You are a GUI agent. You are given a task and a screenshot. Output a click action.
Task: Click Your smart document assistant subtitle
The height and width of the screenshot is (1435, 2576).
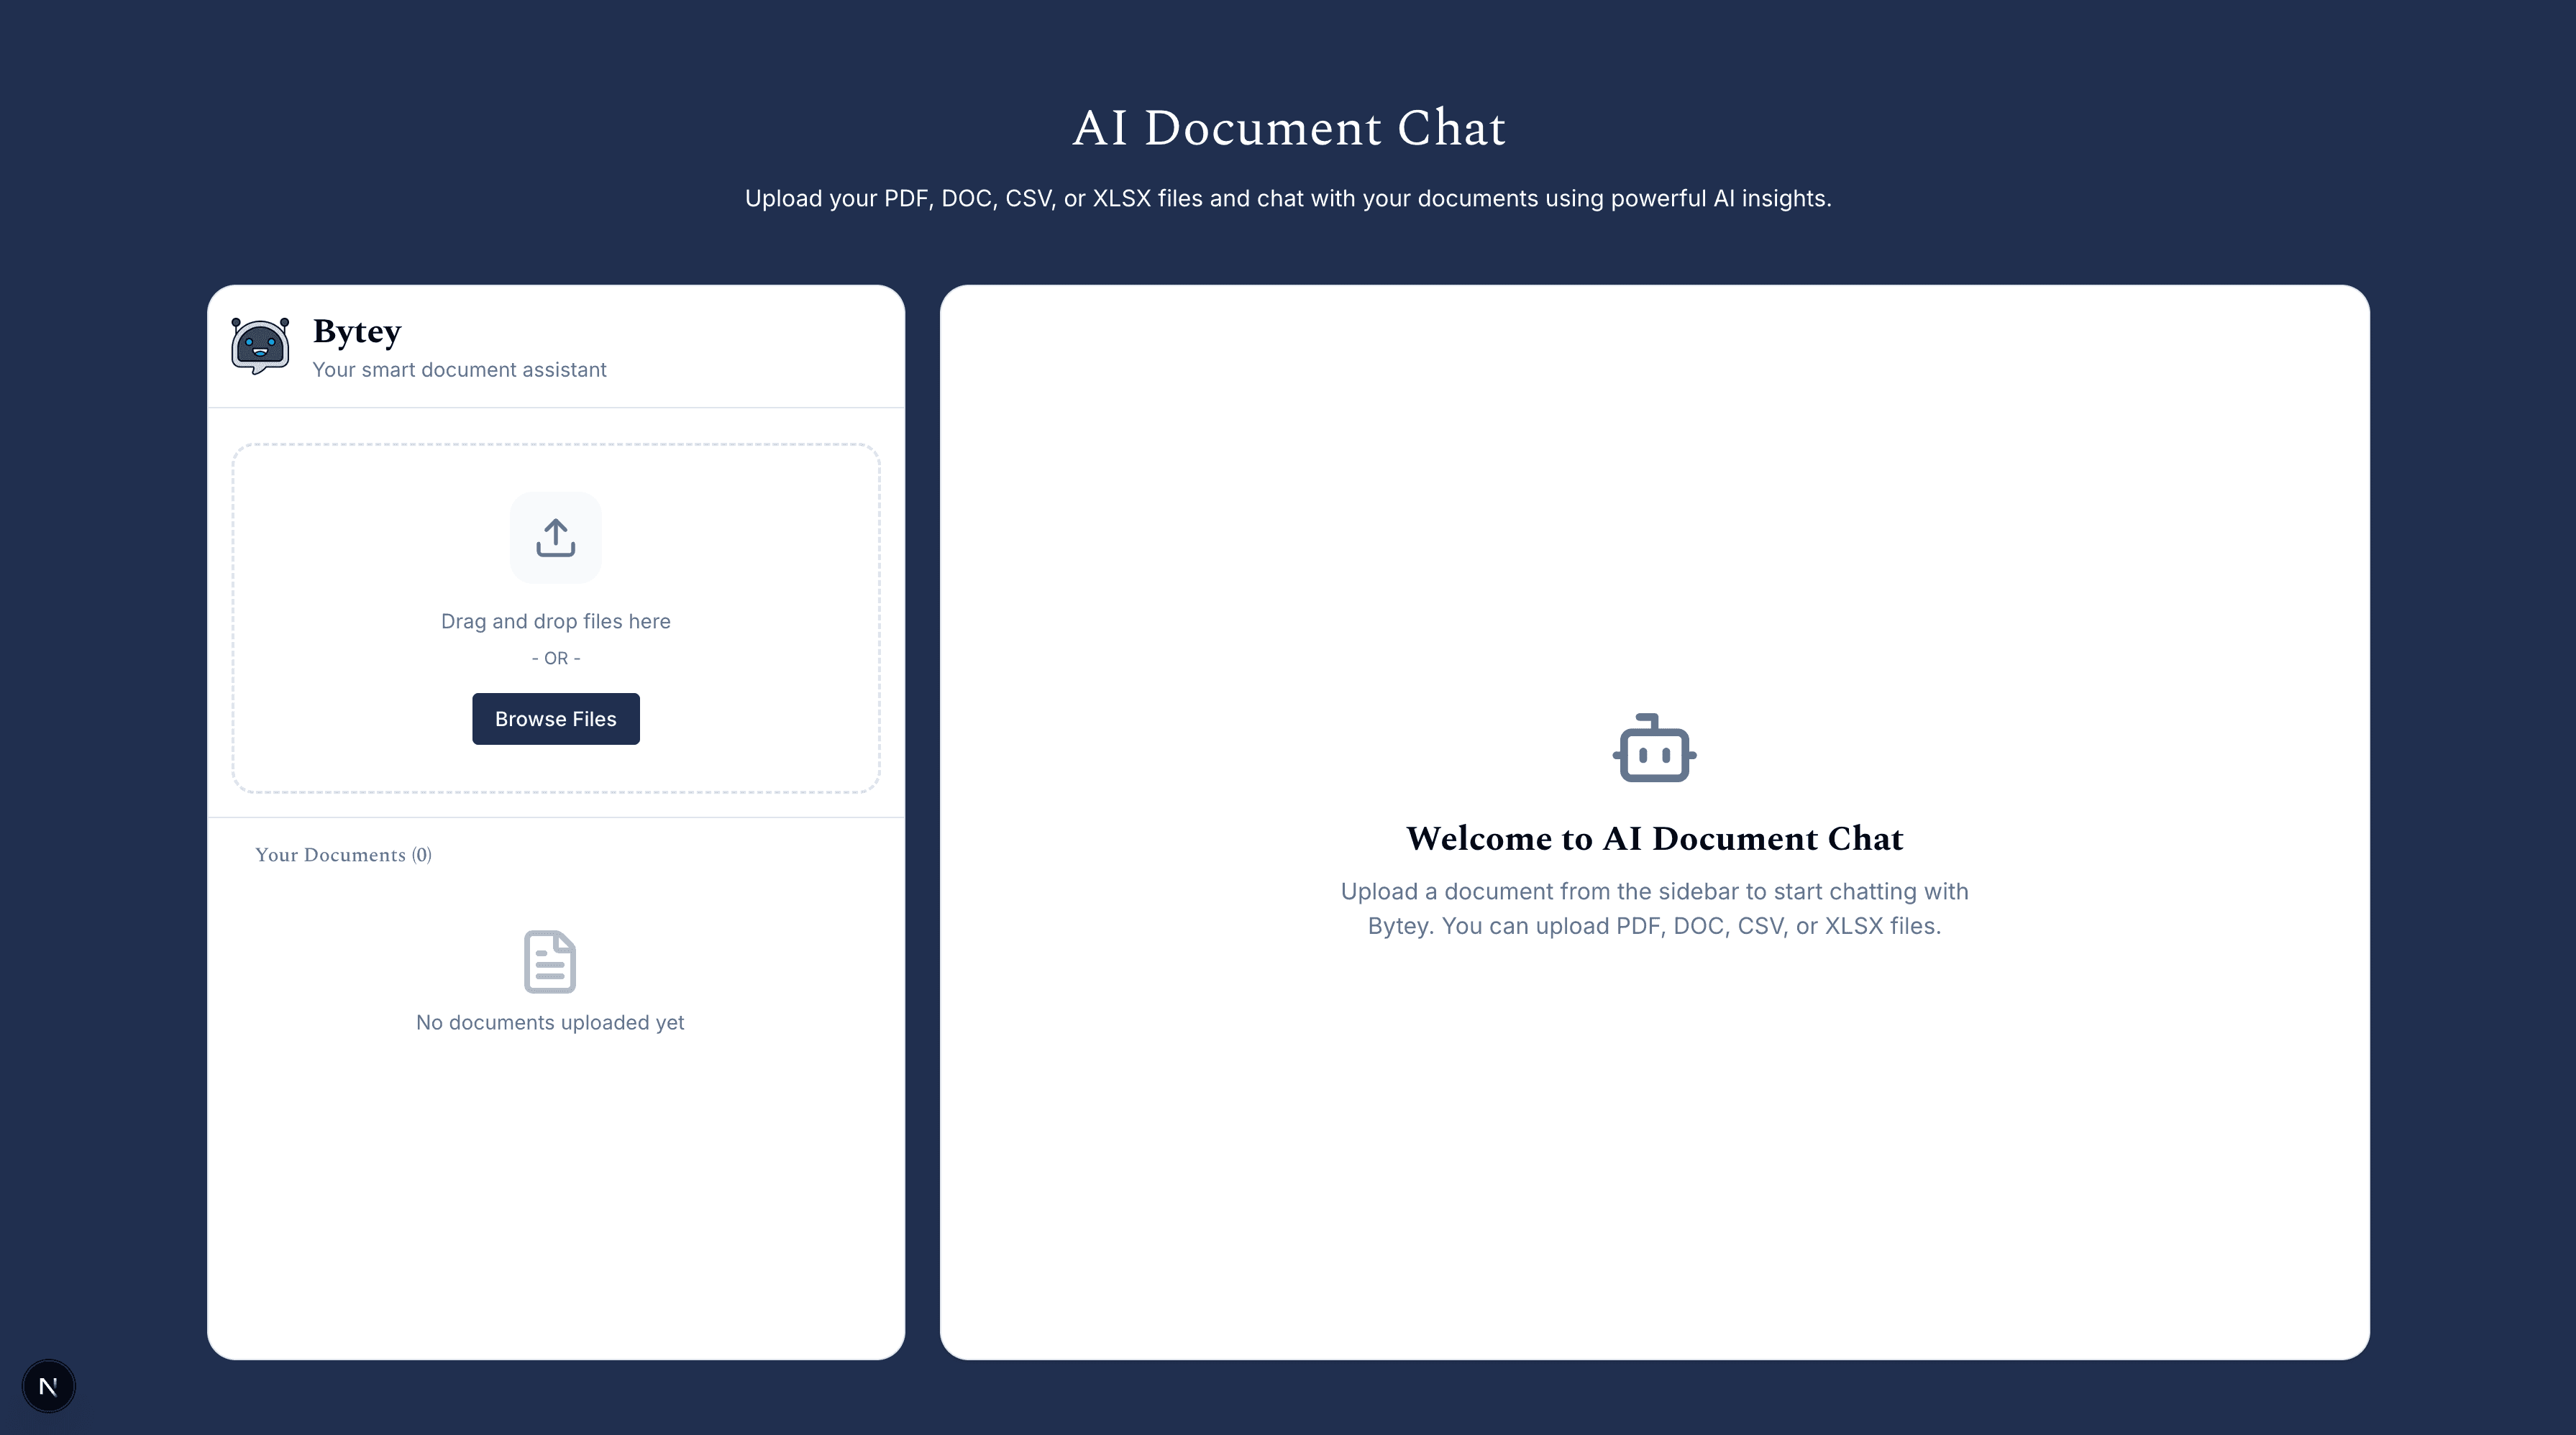click(x=459, y=370)
